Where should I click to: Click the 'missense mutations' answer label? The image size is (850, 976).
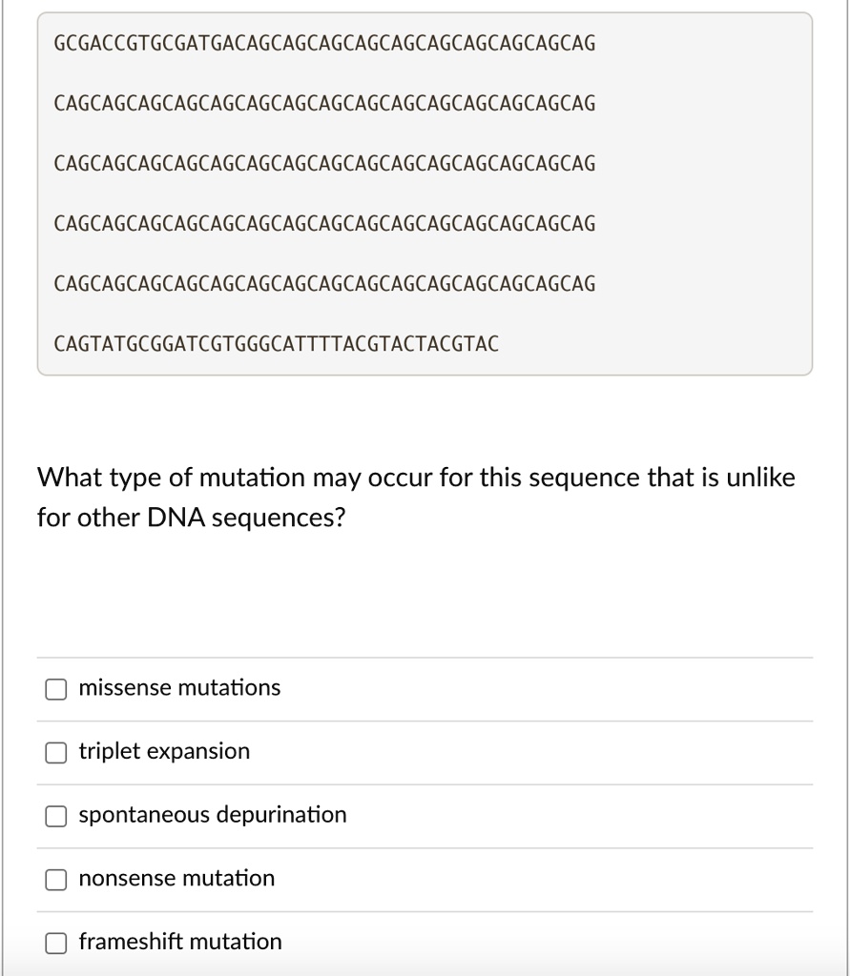coord(179,688)
